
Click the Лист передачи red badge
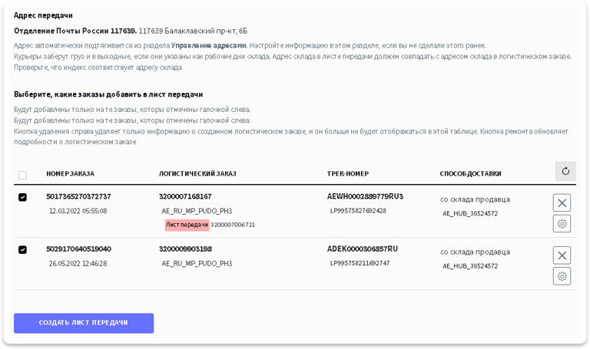click(187, 225)
